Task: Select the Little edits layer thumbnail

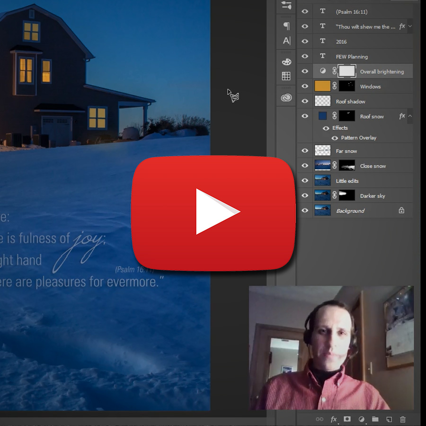Action: (x=322, y=180)
